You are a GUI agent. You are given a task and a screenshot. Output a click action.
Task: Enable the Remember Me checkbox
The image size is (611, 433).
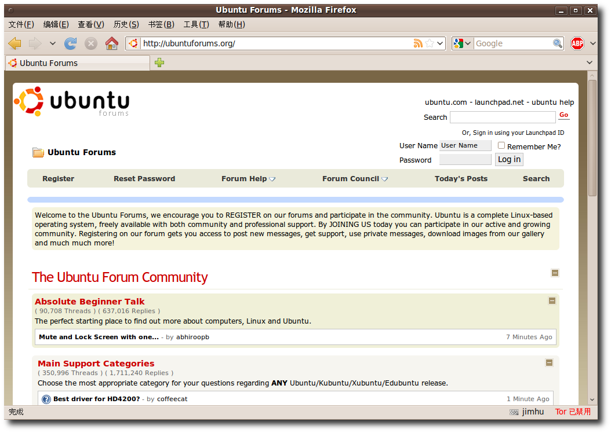pyautogui.click(x=501, y=146)
